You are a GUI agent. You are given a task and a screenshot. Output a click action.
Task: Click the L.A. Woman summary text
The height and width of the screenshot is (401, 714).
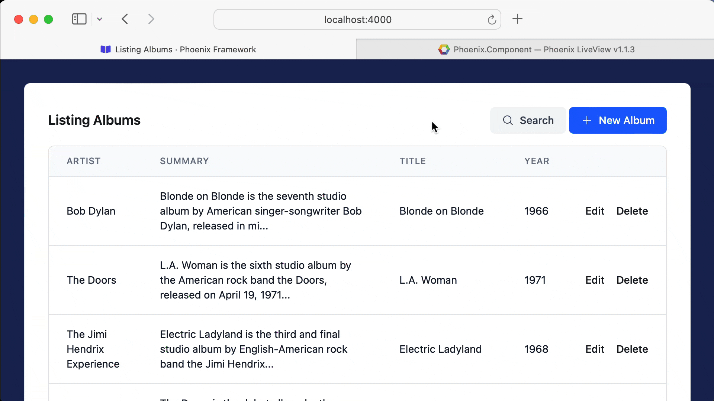click(x=255, y=280)
